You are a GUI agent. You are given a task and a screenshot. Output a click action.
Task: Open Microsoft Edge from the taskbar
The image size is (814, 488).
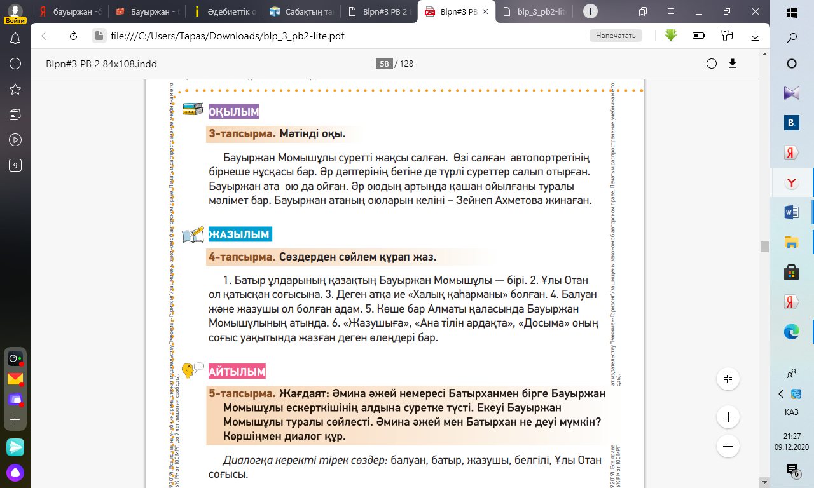pos(792,331)
